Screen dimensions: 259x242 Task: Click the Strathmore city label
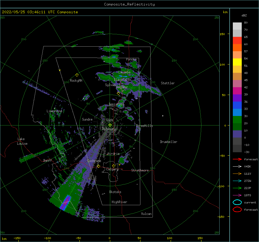point(140,170)
